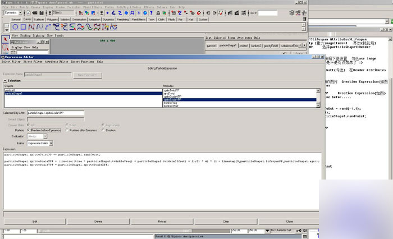Click the Delete expression button
Screen dimensions: 393x239
pyautogui.click(x=98, y=222)
